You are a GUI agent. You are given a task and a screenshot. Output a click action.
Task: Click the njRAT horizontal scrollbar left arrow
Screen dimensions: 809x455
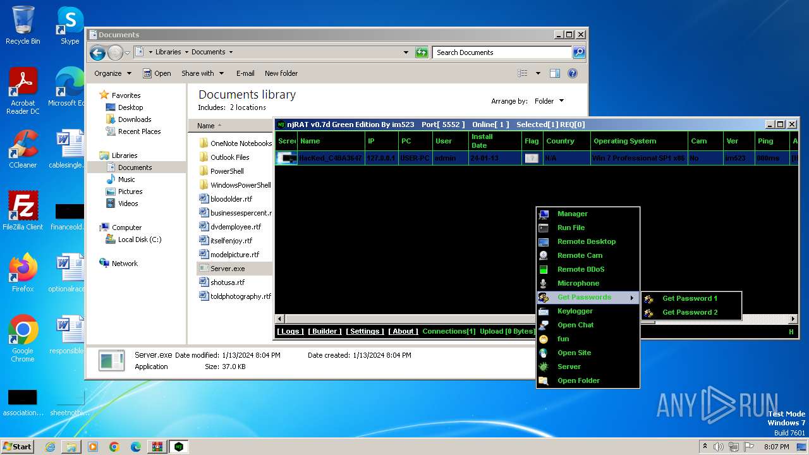280,319
